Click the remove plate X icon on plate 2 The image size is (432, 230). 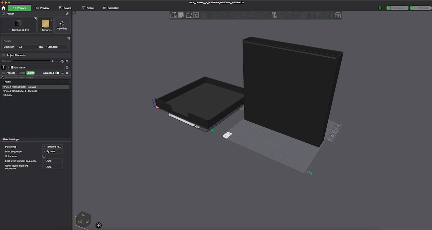click(x=339, y=126)
